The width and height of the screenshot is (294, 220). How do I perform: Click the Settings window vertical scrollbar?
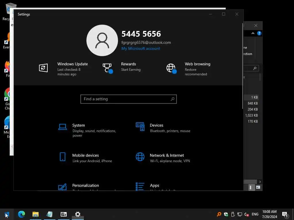[243, 66]
